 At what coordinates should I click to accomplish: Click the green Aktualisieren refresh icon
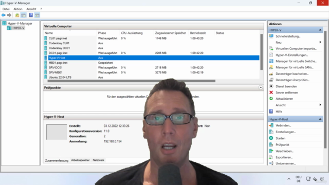[x=271, y=99]
